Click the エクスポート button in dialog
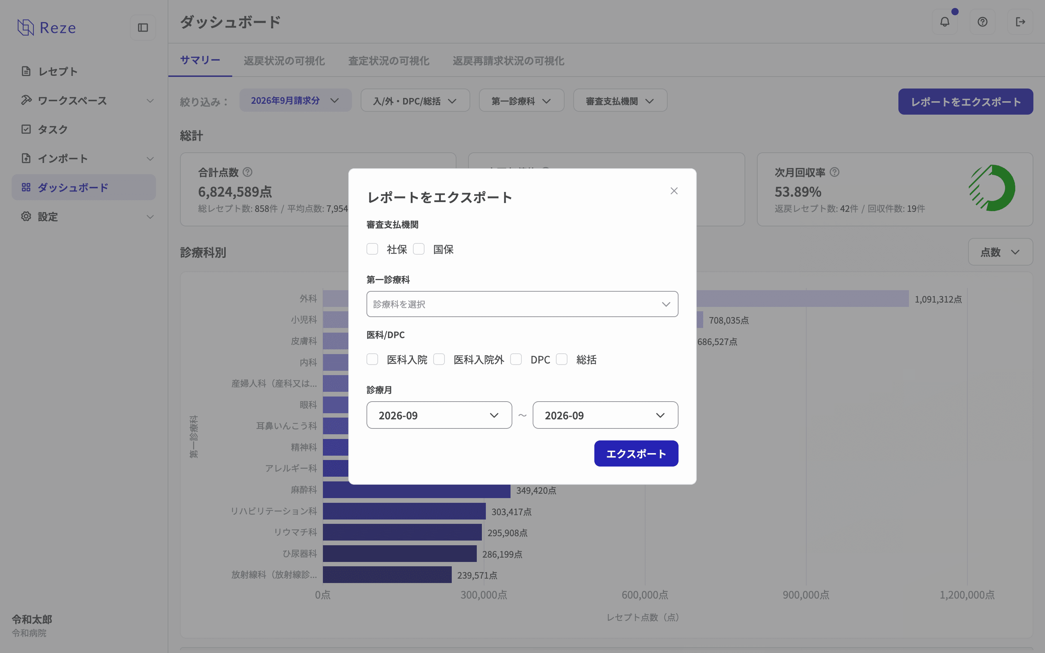 tap(636, 453)
